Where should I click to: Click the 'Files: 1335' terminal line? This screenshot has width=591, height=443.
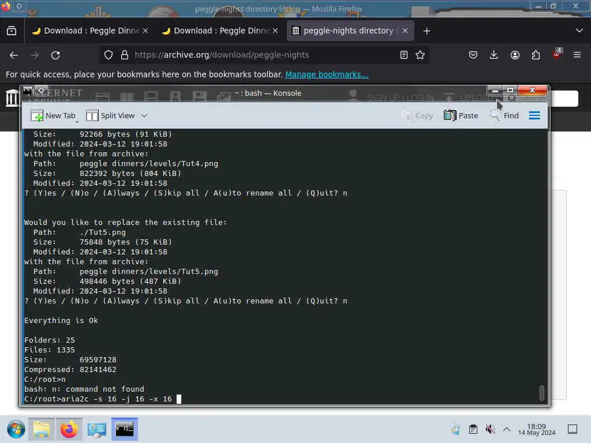coord(50,350)
